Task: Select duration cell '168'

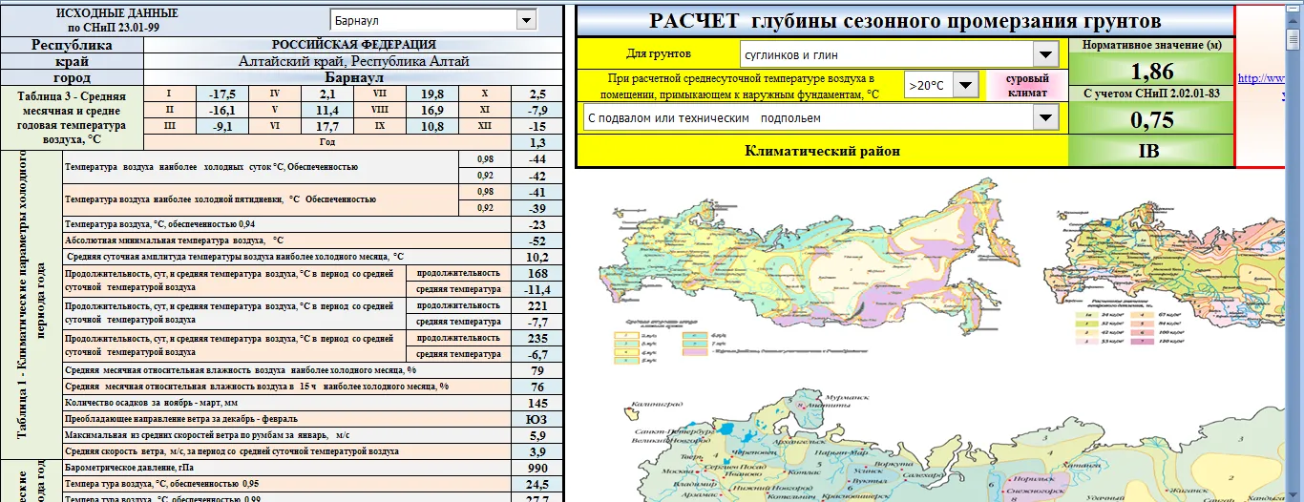Action: coord(537,273)
